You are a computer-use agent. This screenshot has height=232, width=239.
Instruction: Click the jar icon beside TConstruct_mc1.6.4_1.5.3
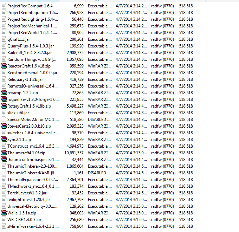[x=4, y=146]
